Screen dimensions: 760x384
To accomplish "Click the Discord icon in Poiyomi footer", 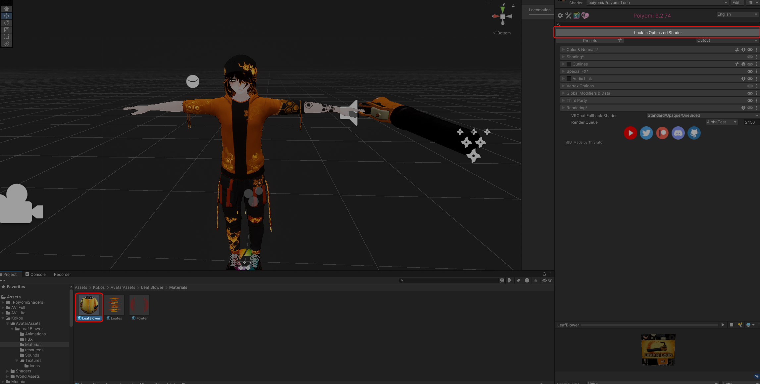I will coord(678,133).
